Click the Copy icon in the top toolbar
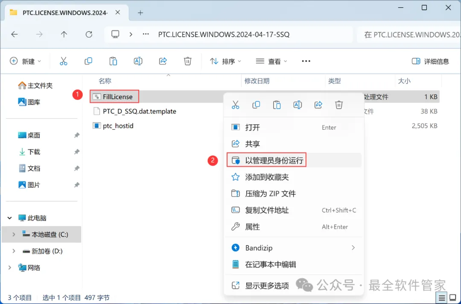This screenshot has width=461, height=304. (88, 61)
